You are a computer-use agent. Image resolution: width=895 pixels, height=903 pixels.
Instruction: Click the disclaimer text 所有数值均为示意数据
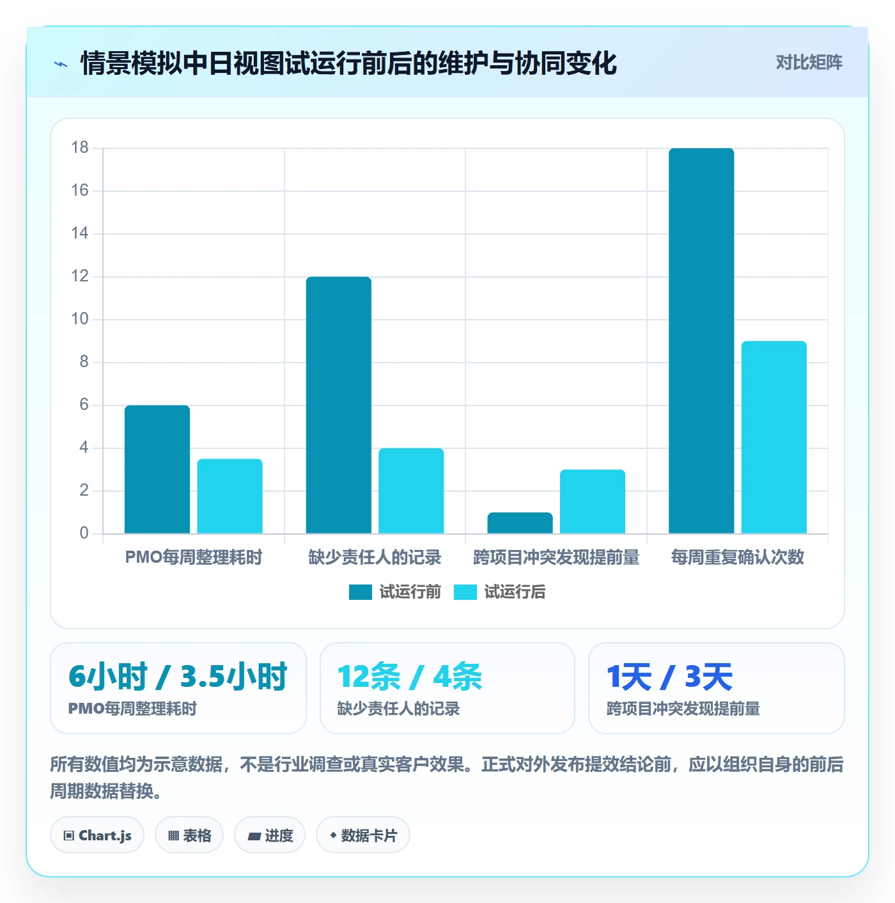click(x=136, y=764)
